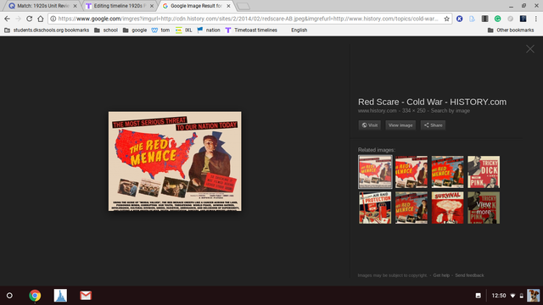Screen dimensions: 543x305
Task: Open the www.history.com source link
Action: pyautogui.click(x=377, y=111)
